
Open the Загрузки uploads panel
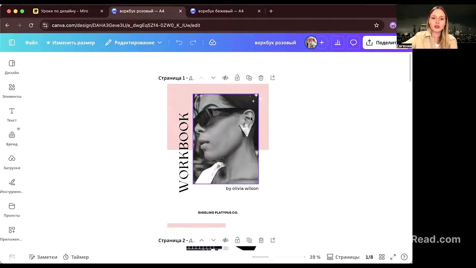click(12, 163)
